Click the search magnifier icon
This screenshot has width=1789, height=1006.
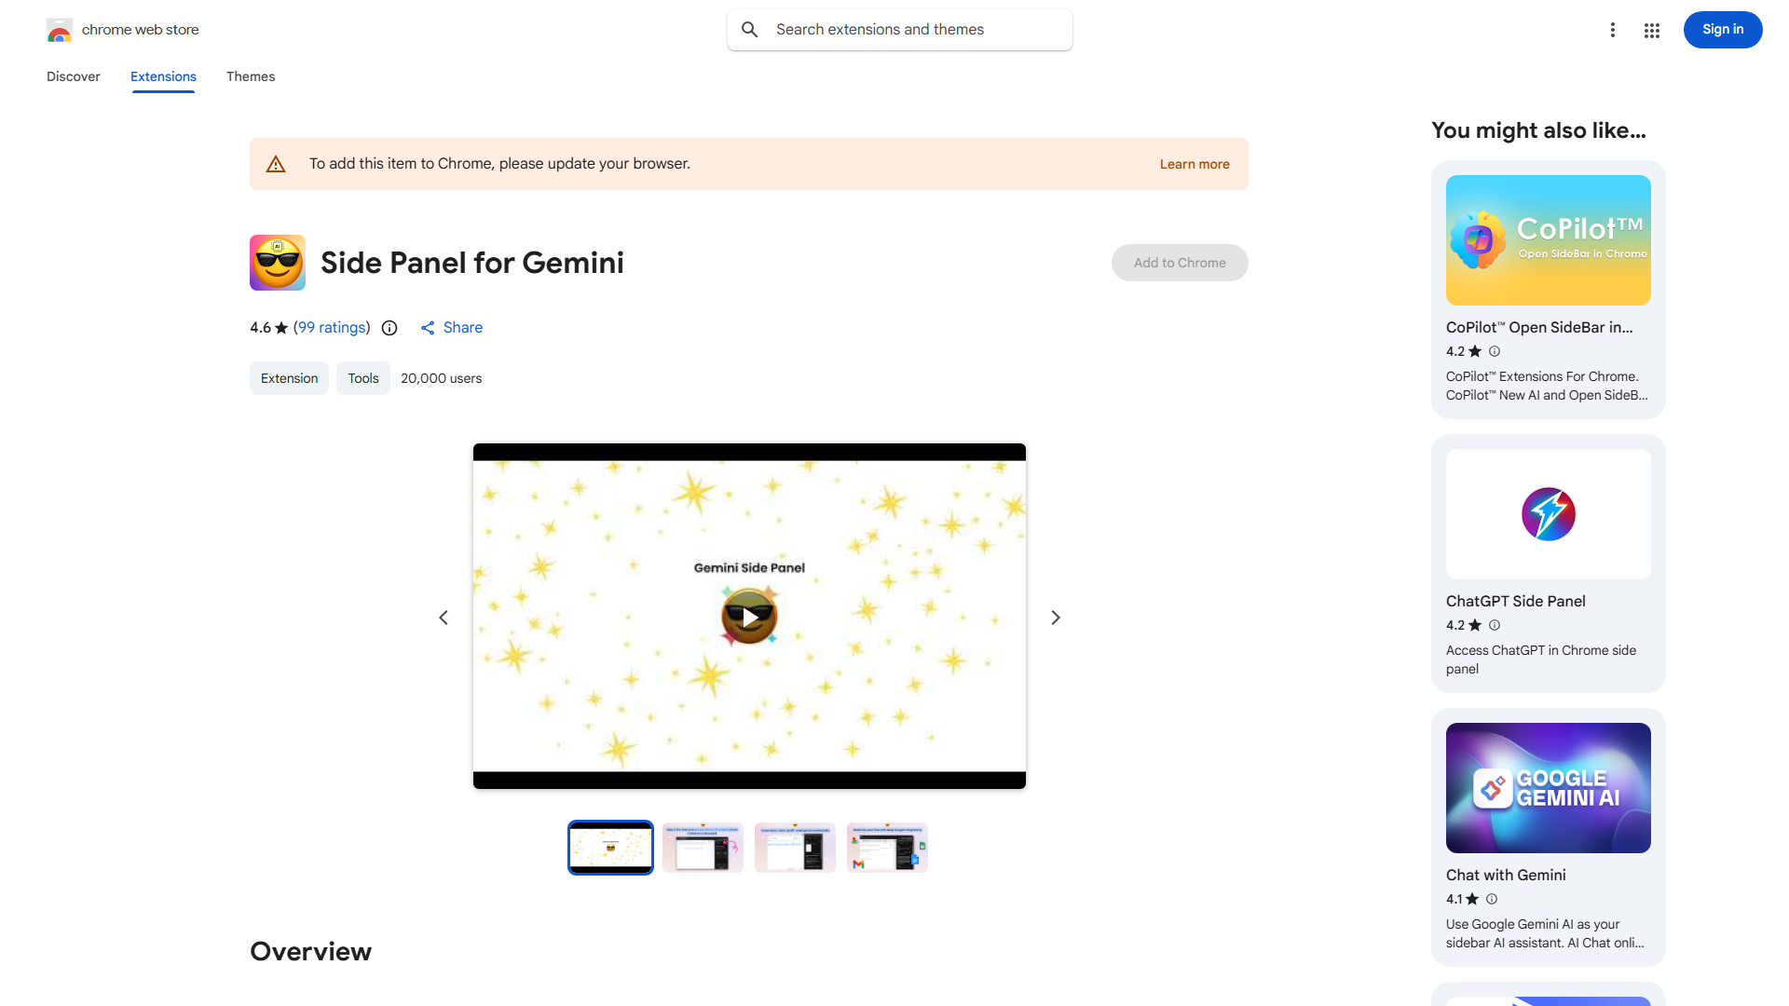(x=750, y=30)
